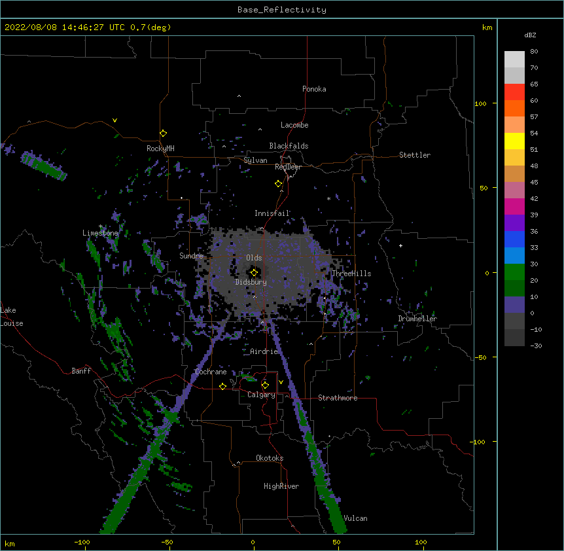
Task: Click the 80 value in the dBZ legend
Action: pyautogui.click(x=534, y=52)
